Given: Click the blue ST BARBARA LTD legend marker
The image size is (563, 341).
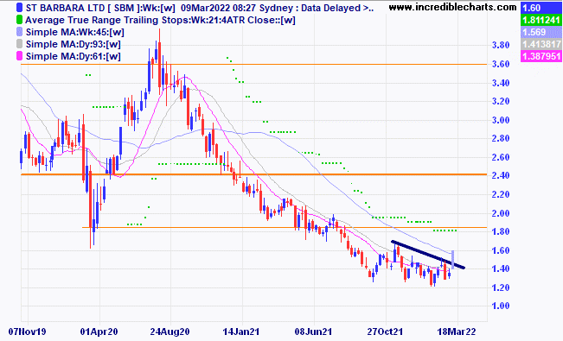Looking at the screenshot, I should (x=19, y=8).
